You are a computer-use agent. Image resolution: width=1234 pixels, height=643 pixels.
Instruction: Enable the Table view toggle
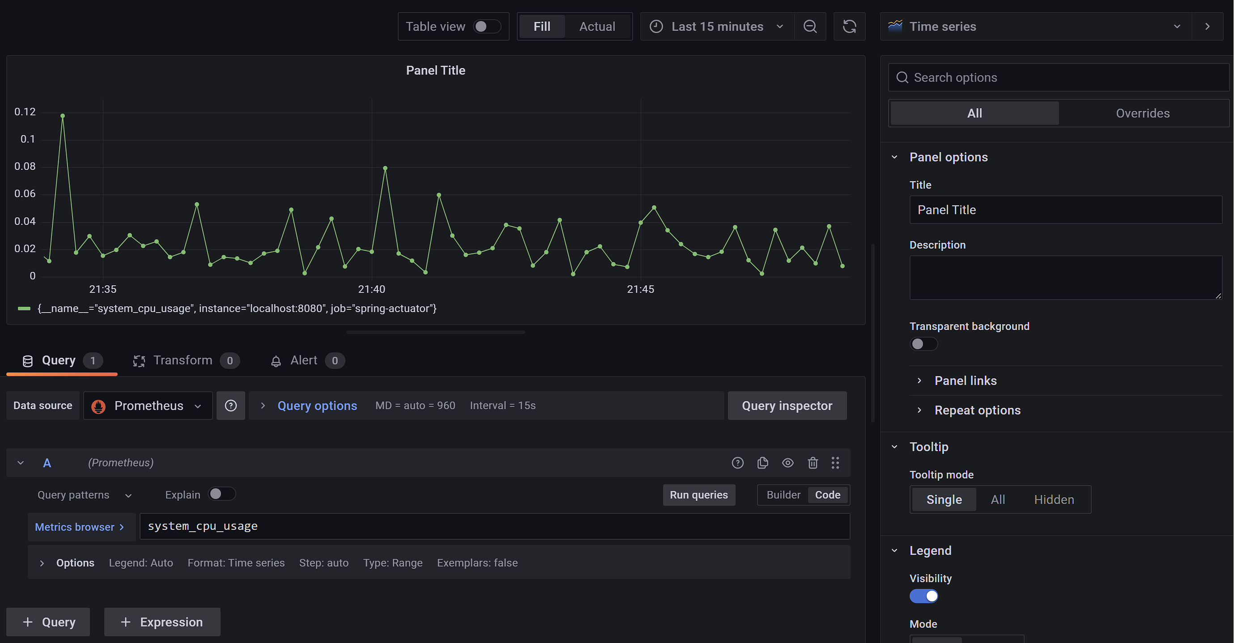pyautogui.click(x=486, y=26)
